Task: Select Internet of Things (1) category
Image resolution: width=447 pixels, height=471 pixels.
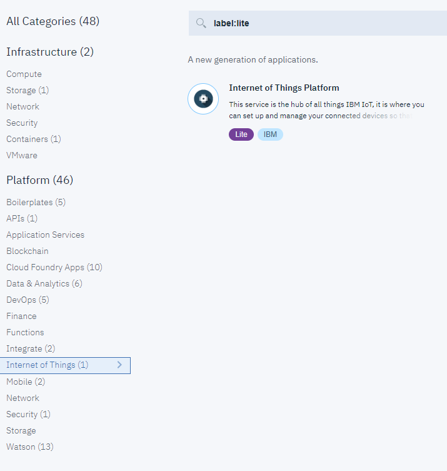Action: point(65,365)
